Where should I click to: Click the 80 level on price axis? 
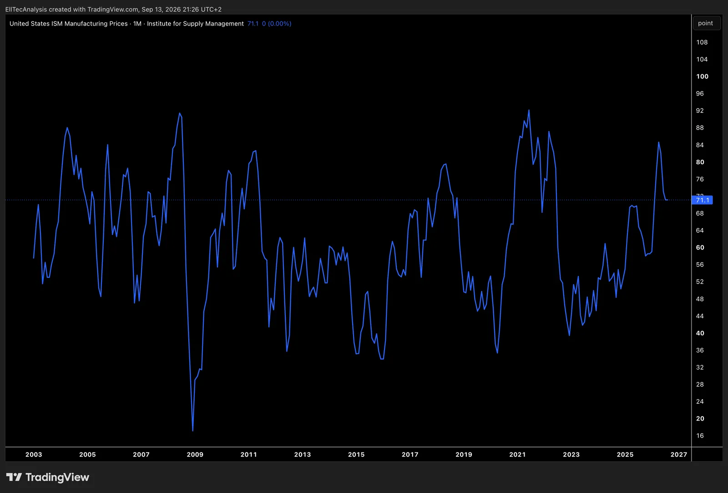pyautogui.click(x=700, y=162)
